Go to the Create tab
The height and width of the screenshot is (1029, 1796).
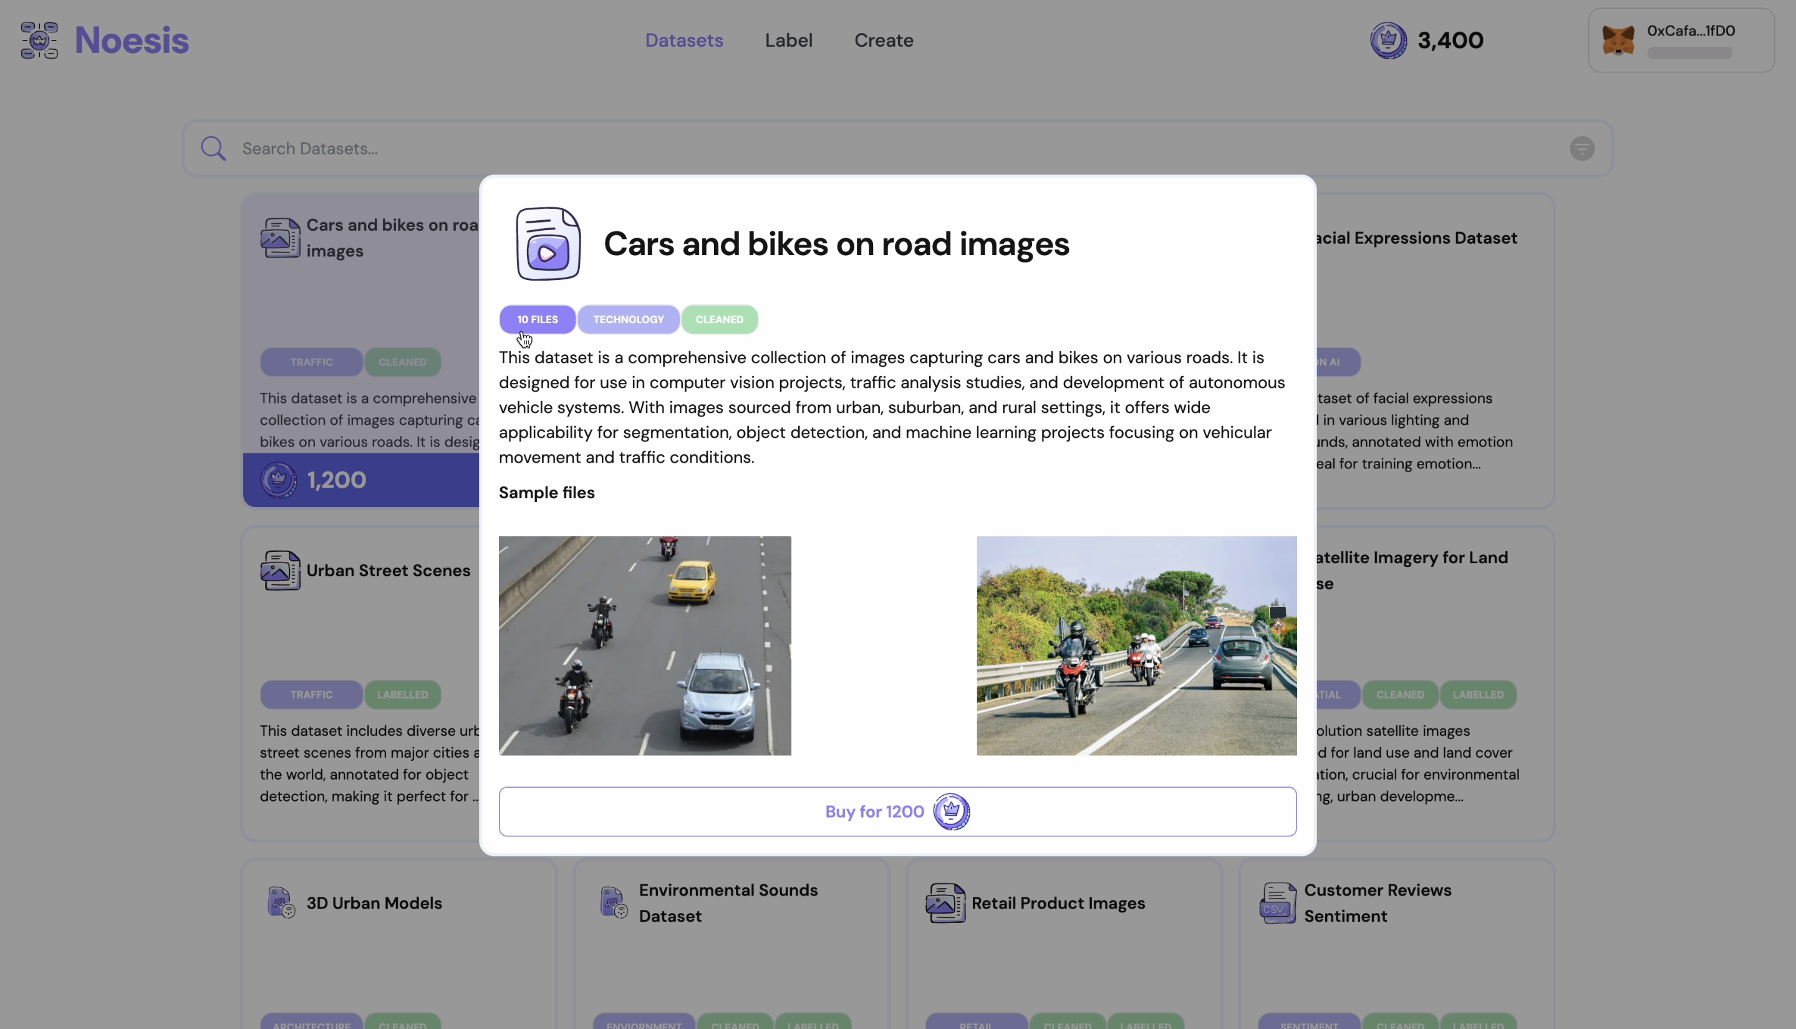[x=883, y=41]
